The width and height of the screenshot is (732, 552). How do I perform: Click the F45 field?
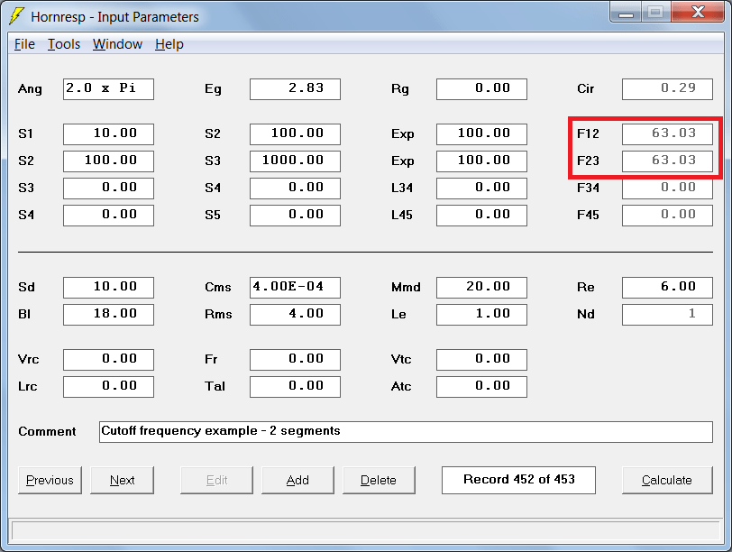(668, 216)
